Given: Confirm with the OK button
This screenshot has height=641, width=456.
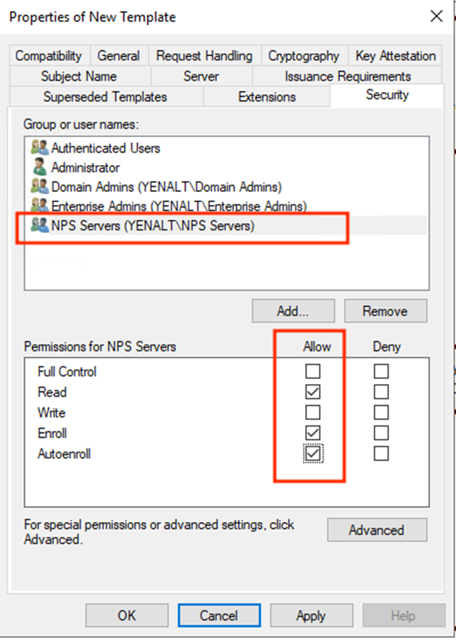Looking at the screenshot, I should coord(127,615).
